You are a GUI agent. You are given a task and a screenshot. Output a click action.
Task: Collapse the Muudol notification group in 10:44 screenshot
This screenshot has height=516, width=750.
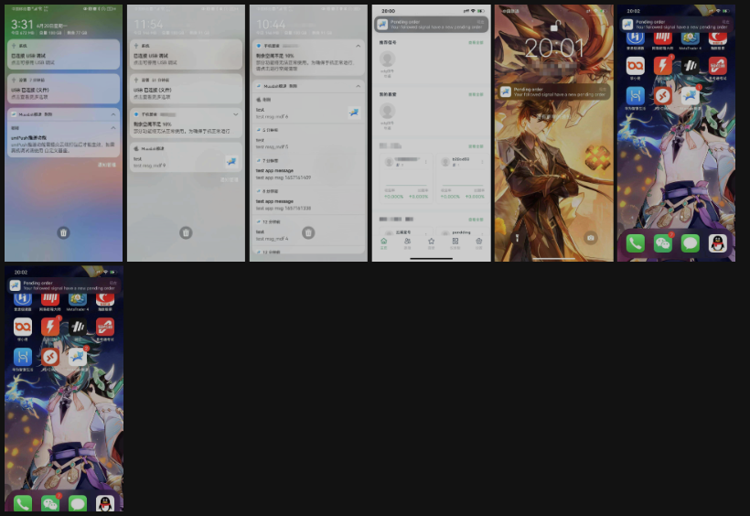358,86
